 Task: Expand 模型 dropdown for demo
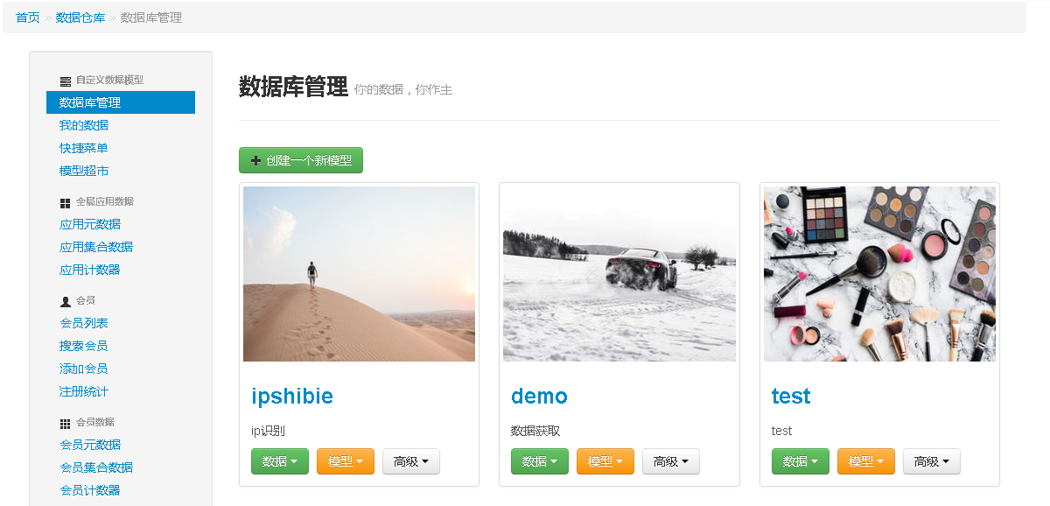click(605, 461)
